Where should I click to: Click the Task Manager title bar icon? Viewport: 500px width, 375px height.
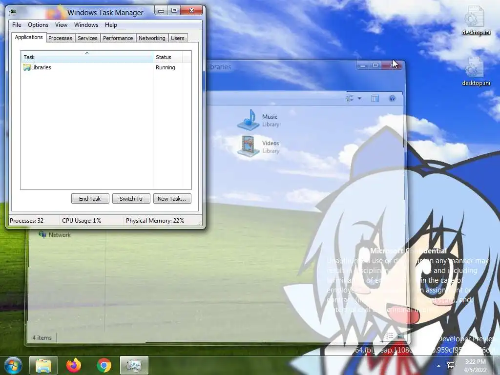tap(13, 12)
